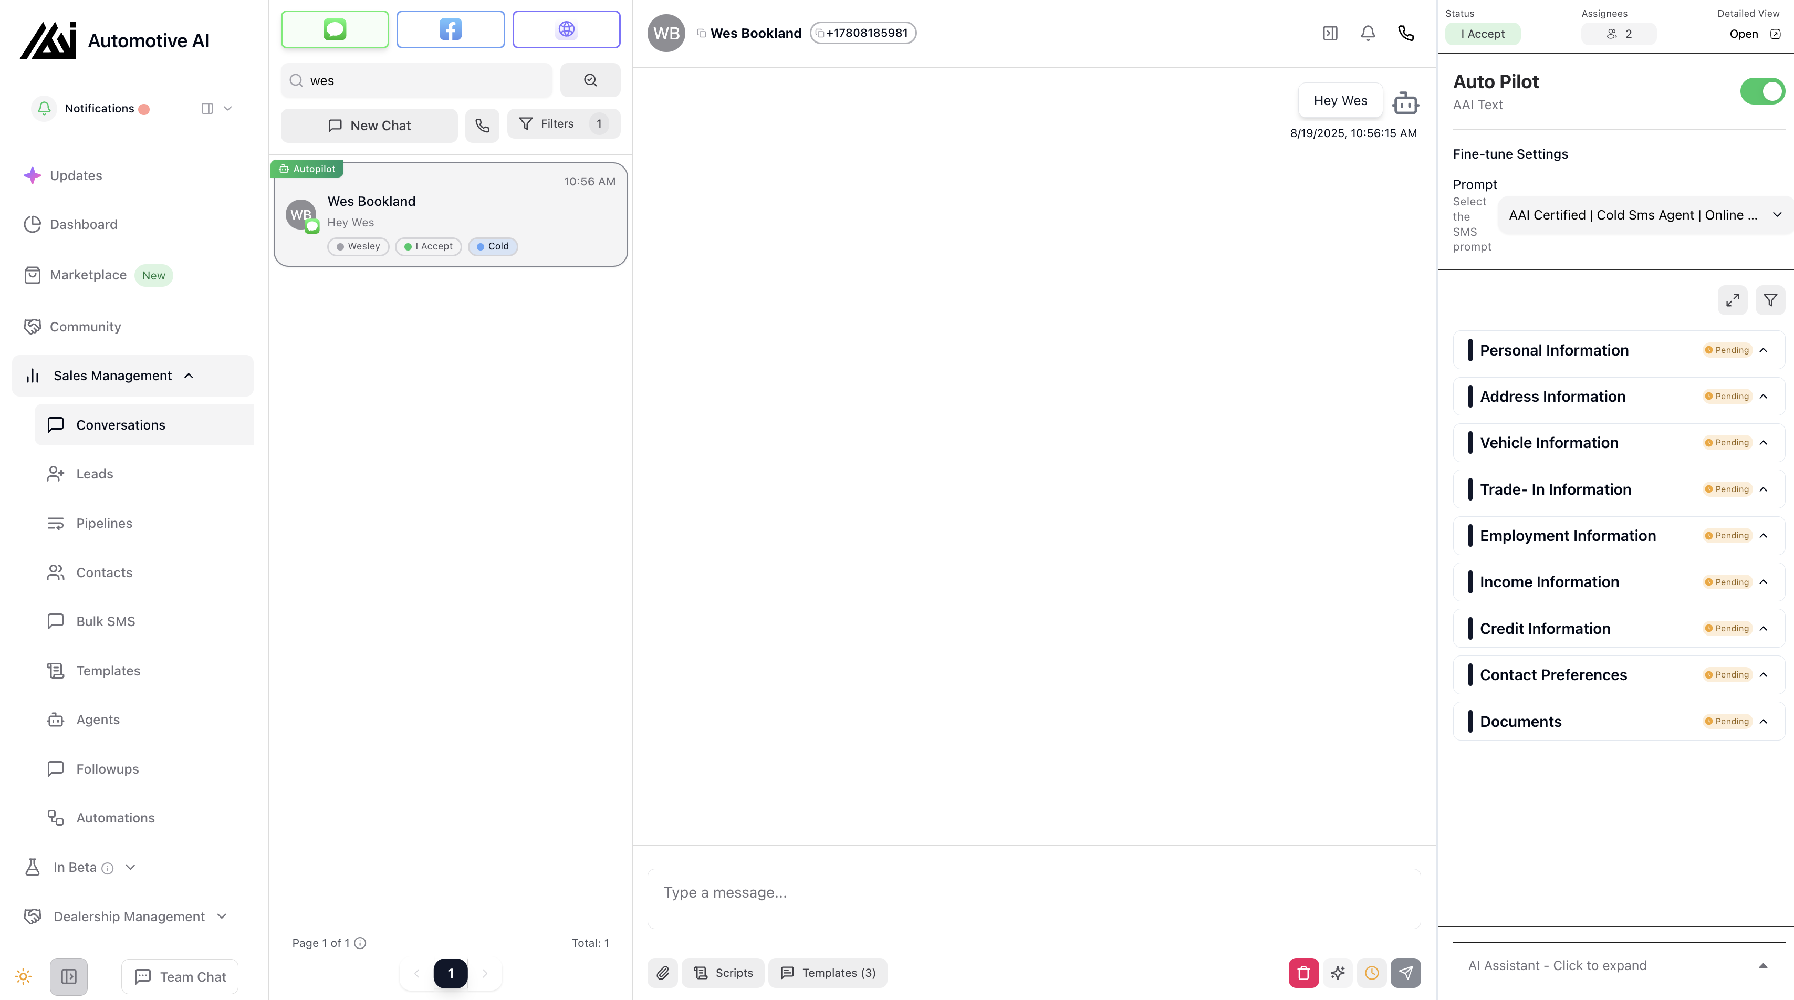
Task: Delete using the red trash icon
Action: (1303, 973)
